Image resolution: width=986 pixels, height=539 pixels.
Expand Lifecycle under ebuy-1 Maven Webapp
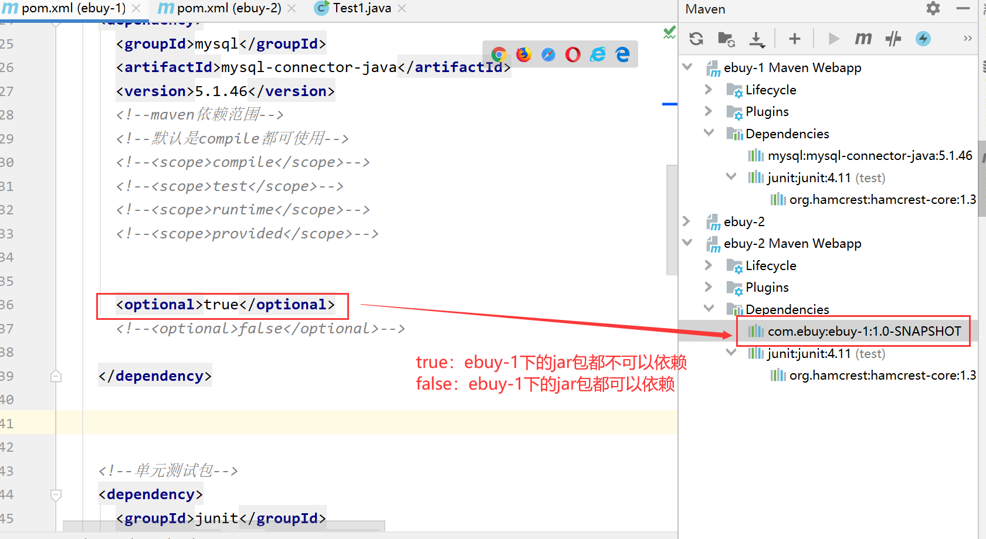[709, 89]
